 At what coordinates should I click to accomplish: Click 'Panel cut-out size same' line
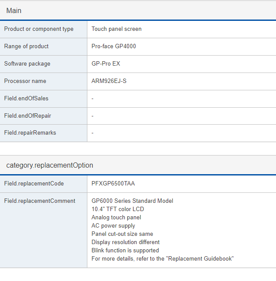click(122, 234)
